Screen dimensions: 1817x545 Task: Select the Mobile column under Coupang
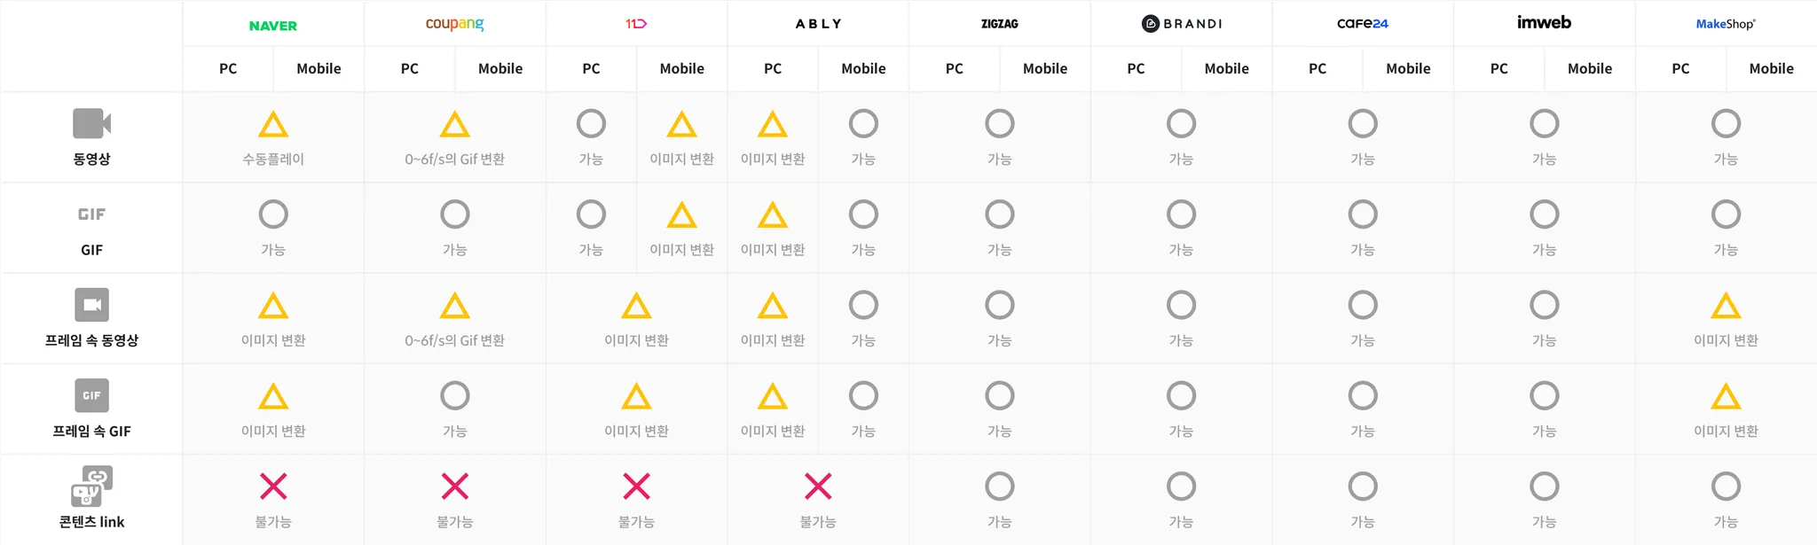click(500, 68)
